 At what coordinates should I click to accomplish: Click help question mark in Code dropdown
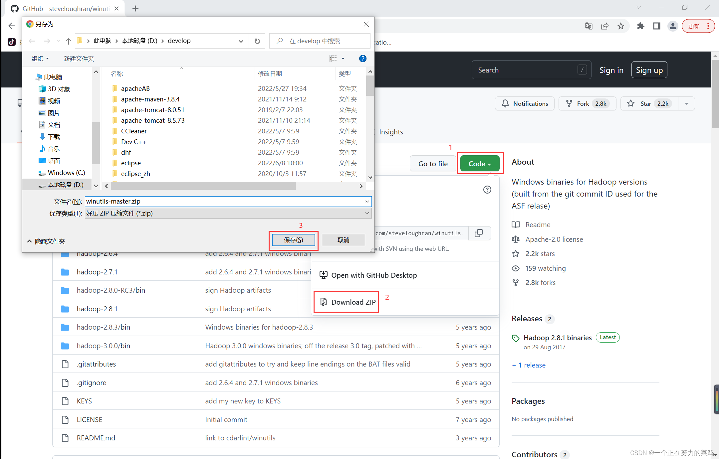pos(487,190)
